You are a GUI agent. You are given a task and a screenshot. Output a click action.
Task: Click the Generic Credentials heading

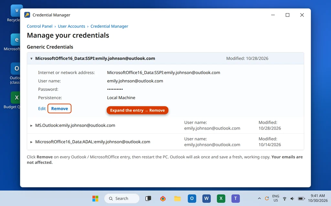50,47
